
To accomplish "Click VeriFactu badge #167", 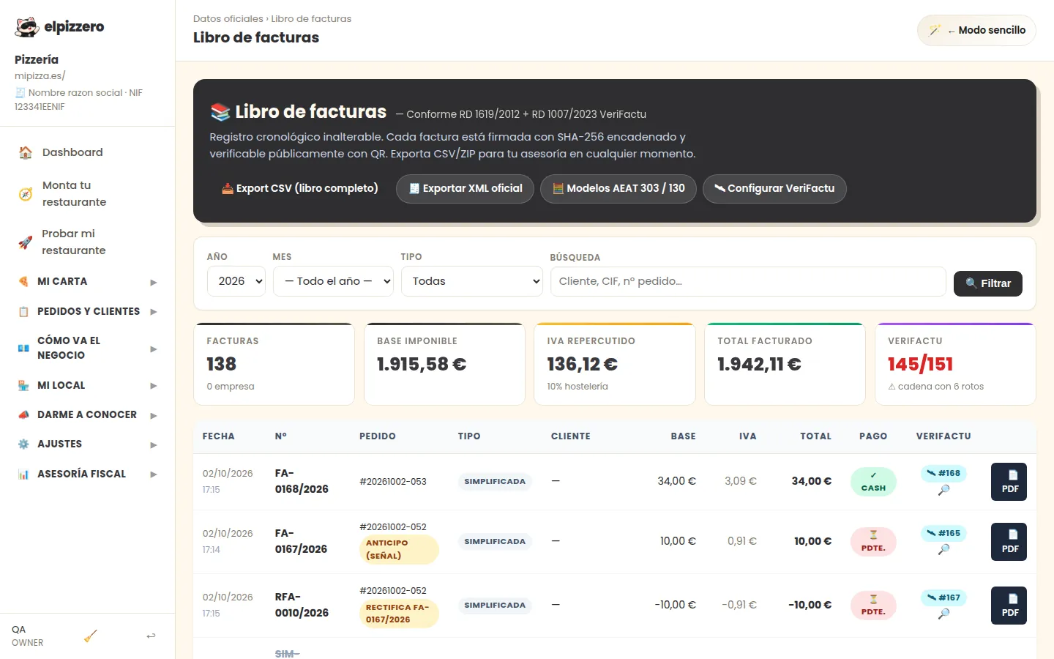I will [943, 597].
